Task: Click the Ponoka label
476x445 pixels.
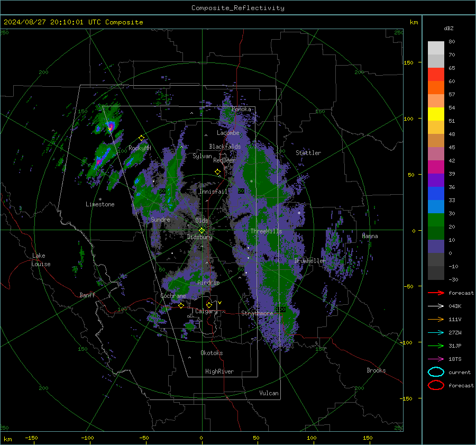Action: [241, 110]
